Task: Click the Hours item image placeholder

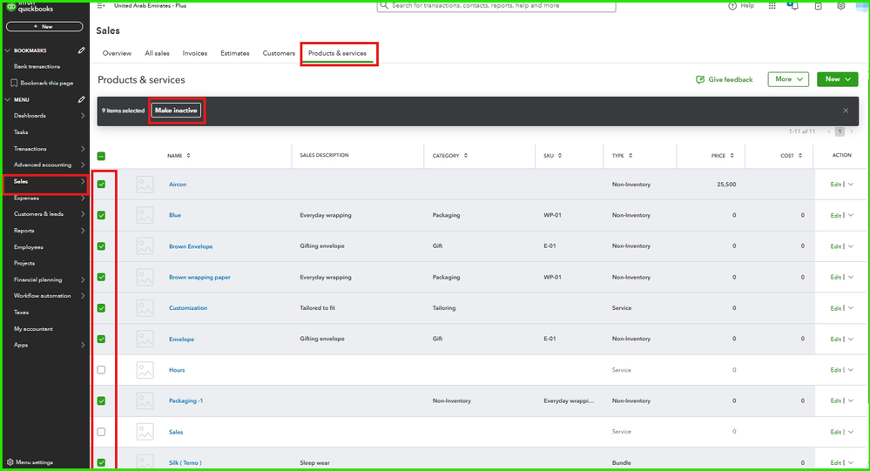Action: [145, 370]
